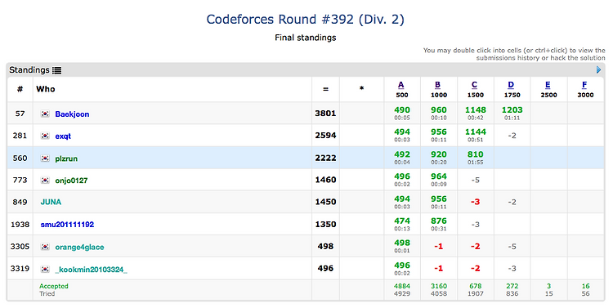Click the Korean flag beside orange4glace
This screenshot has width=613, height=308.
(x=45, y=247)
